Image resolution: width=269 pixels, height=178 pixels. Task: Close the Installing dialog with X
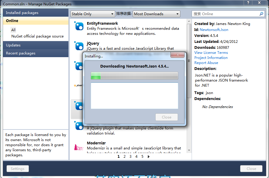178,55
